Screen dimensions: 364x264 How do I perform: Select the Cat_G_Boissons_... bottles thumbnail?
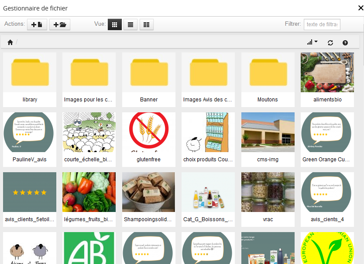(x=208, y=192)
